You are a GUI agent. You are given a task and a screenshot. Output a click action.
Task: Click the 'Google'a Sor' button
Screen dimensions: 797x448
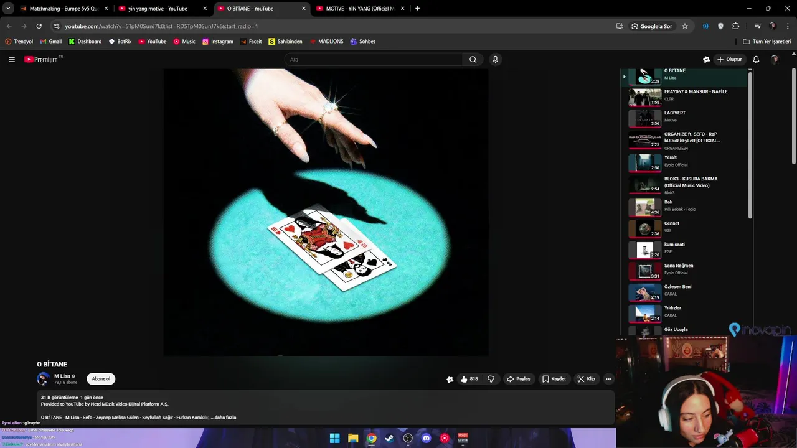click(x=651, y=26)
